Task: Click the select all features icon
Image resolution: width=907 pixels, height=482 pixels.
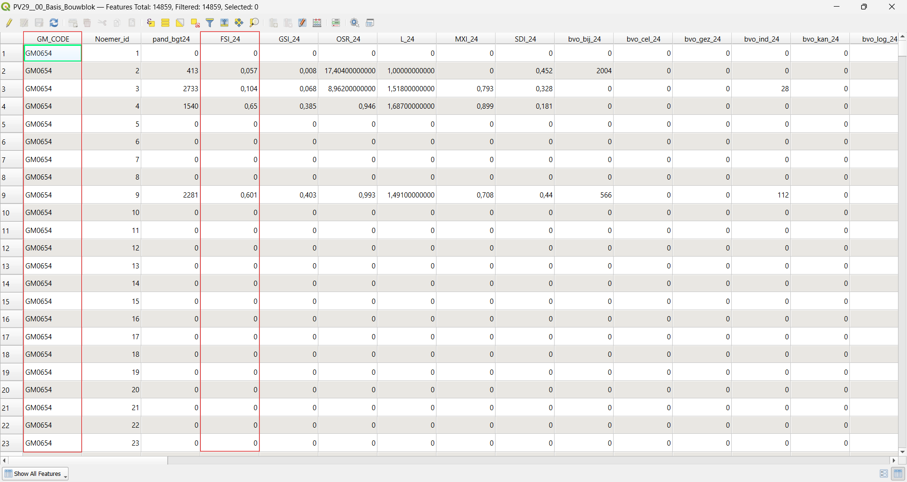Action: 165,23
